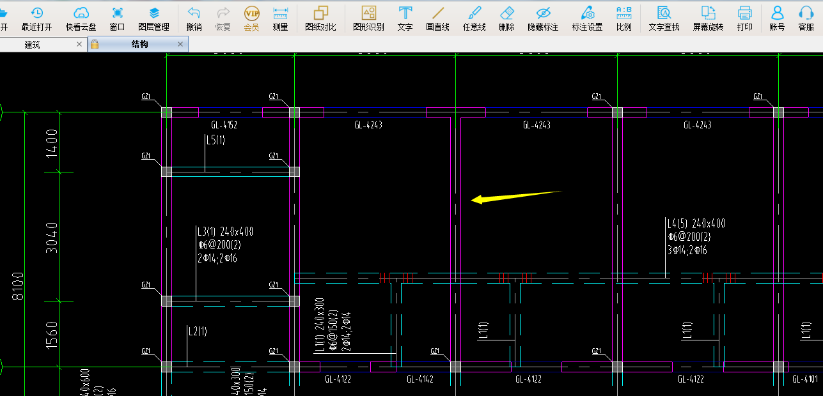Choose the draw line tool (画直线)
Viewport: 823px width, 396px height.
437,18
